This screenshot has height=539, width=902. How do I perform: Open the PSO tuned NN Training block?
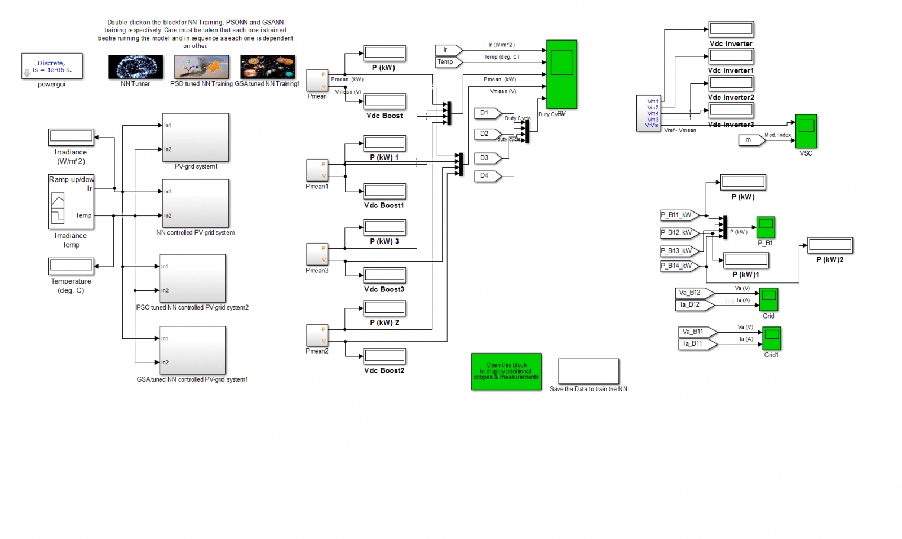coord(201,67)
